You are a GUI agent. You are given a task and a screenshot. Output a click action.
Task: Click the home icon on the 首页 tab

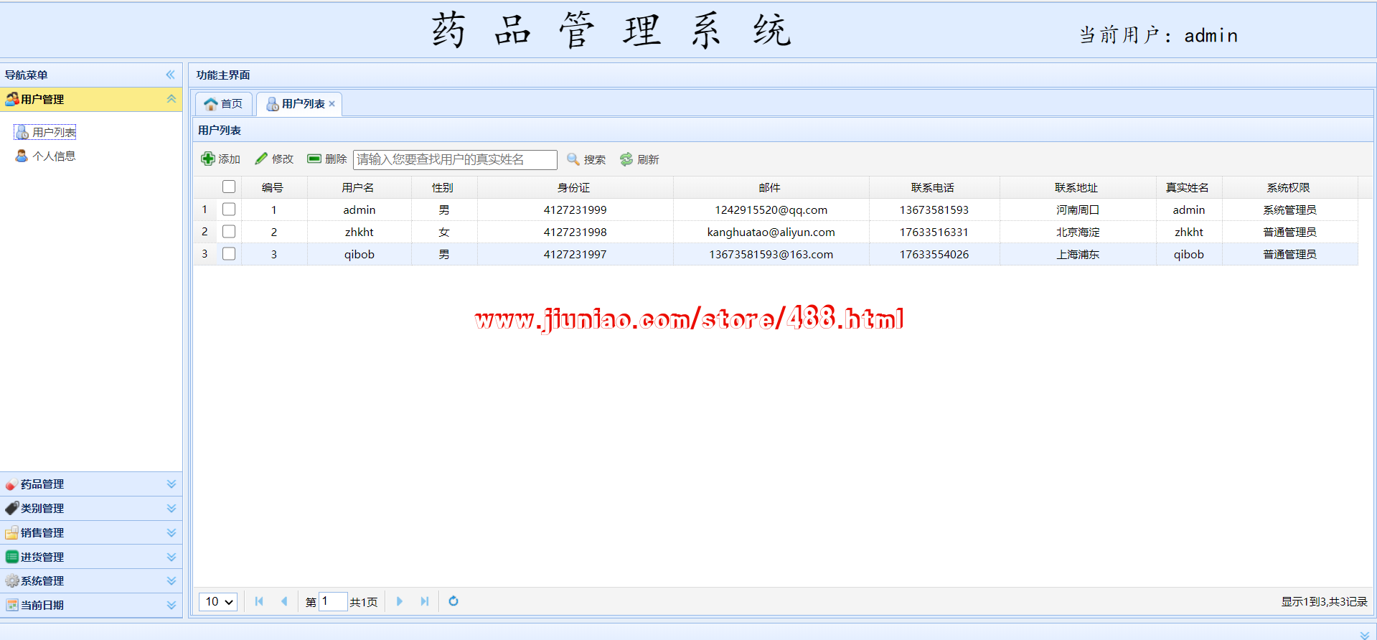211,104
